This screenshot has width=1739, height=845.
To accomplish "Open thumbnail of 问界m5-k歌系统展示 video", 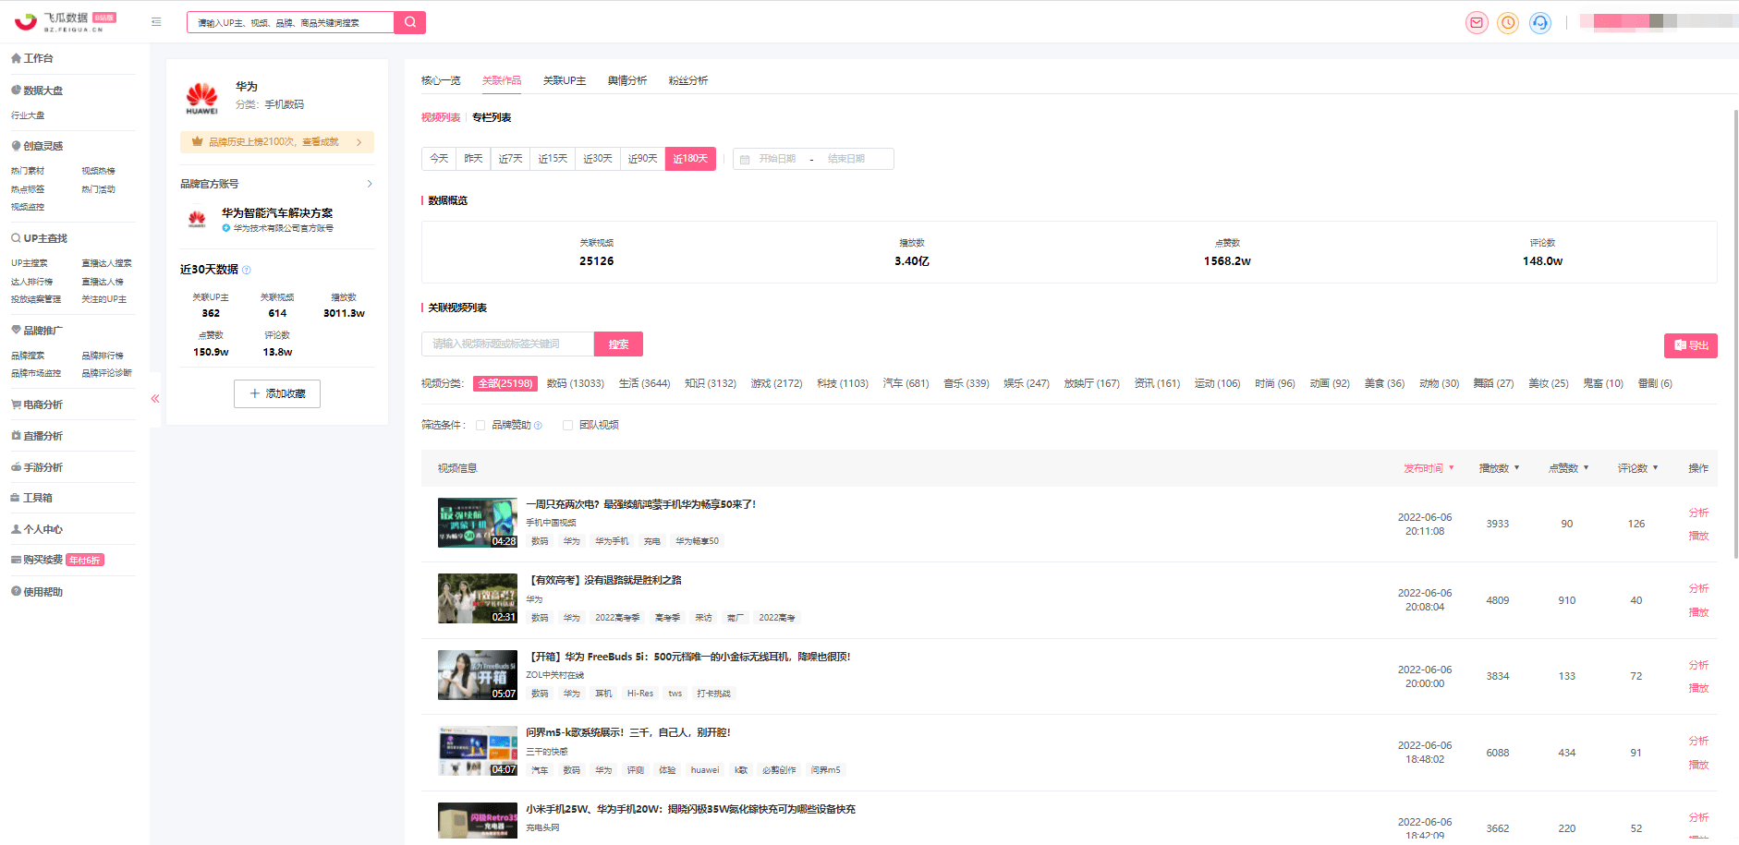I will point(477,751).
